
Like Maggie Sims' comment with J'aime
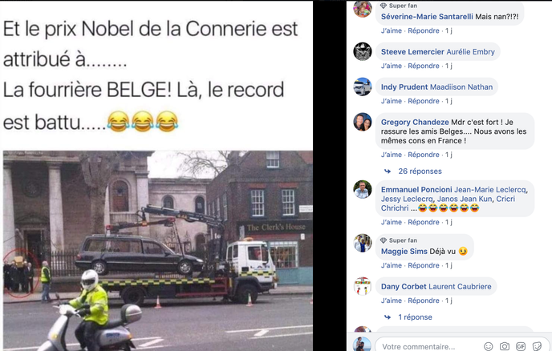391,265
